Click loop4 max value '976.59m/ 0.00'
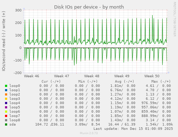178x137 pixels. tap(156, 103)
